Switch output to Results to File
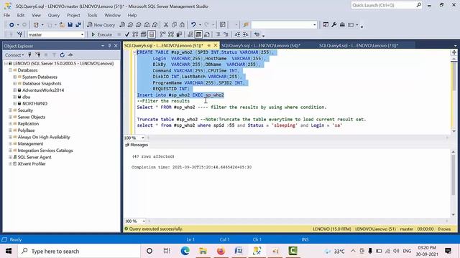The image size is (460, 258). [x=207, y=34]
